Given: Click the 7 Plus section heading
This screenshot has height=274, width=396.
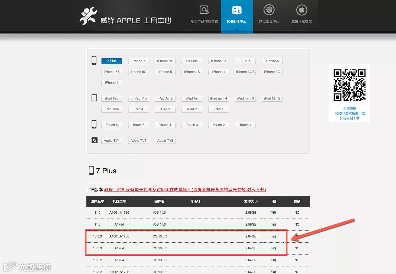Looking at the screenshot, I should click(x=106, y=171).
